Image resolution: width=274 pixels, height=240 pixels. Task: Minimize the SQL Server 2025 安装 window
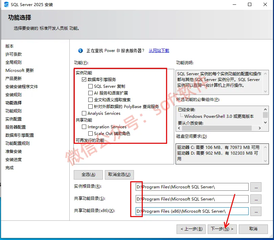(234, 4)
